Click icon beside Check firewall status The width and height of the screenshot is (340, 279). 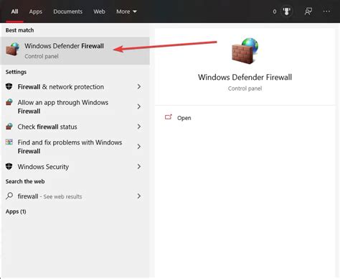pos(9,127)
